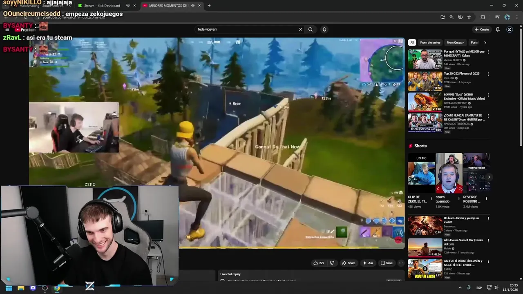Open File Explorer from the taskbar
This screenshot has height=294, width=523.
(21, 288)
